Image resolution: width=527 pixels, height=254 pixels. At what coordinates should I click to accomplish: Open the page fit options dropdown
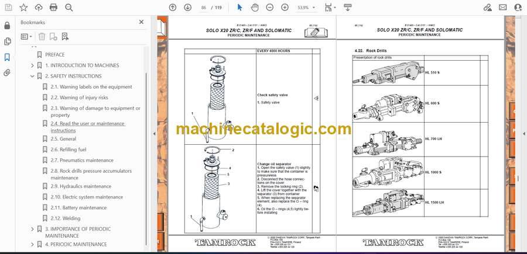[x=330, y=8]
